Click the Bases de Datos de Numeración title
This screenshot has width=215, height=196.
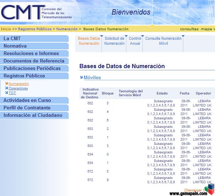click(x=122, y=66)
